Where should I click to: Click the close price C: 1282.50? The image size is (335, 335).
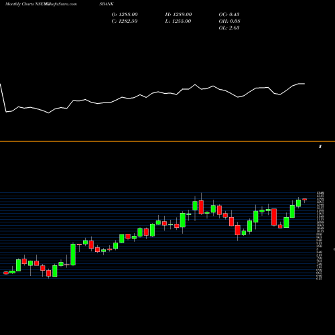pos(125,21)
